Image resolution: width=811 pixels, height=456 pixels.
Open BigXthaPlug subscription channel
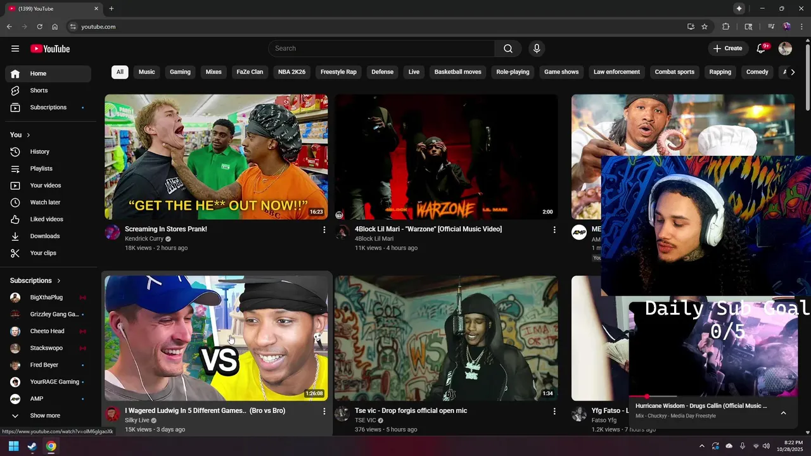click(48, 298)
